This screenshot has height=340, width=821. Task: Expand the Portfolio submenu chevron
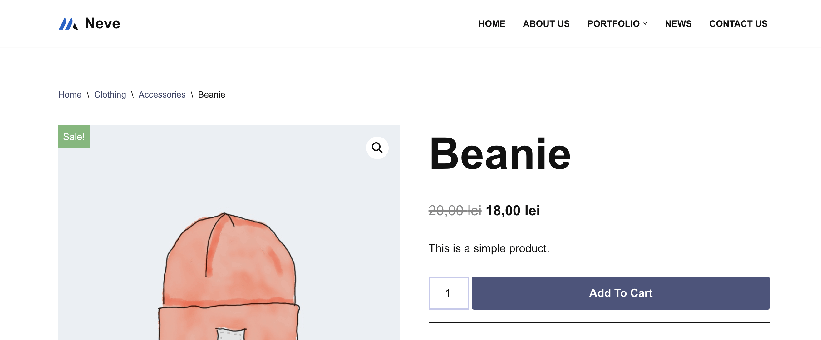(x=645, y=24)
